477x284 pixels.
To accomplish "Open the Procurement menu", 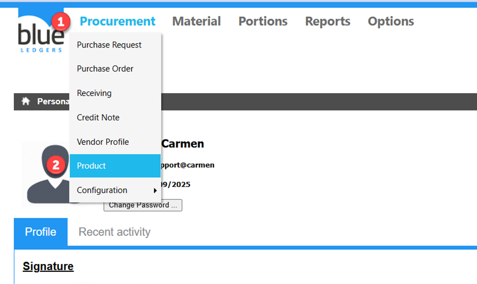I will click(117, 22).
